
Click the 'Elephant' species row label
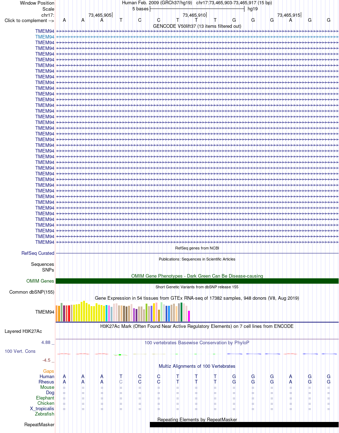[x=45, y=398]
